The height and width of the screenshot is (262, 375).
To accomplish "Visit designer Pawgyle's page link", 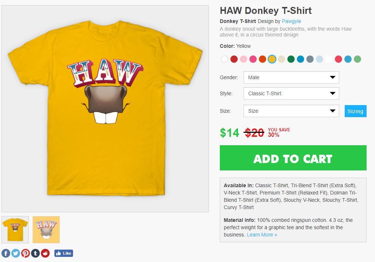I will coord(291,21).
